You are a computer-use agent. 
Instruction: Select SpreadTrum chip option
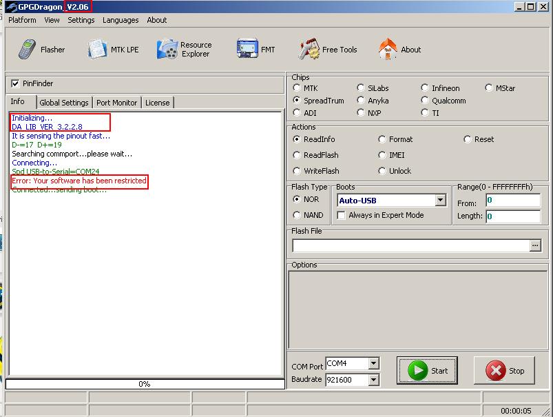coord(297,100)
